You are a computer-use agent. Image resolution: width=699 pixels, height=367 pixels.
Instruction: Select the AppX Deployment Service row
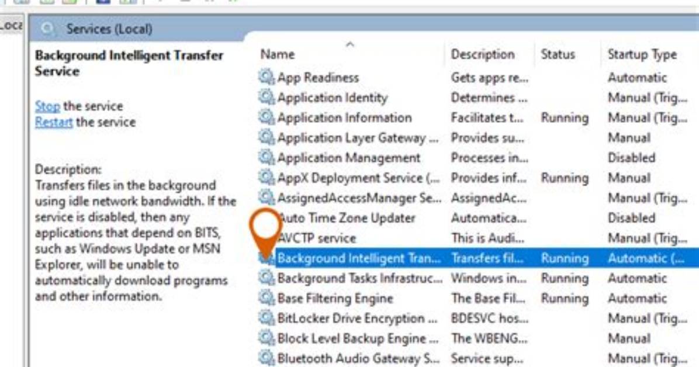[x=478, y=178]
